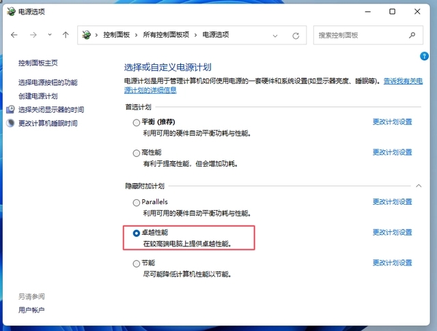Go up one level with up arrow

point(66,35)
